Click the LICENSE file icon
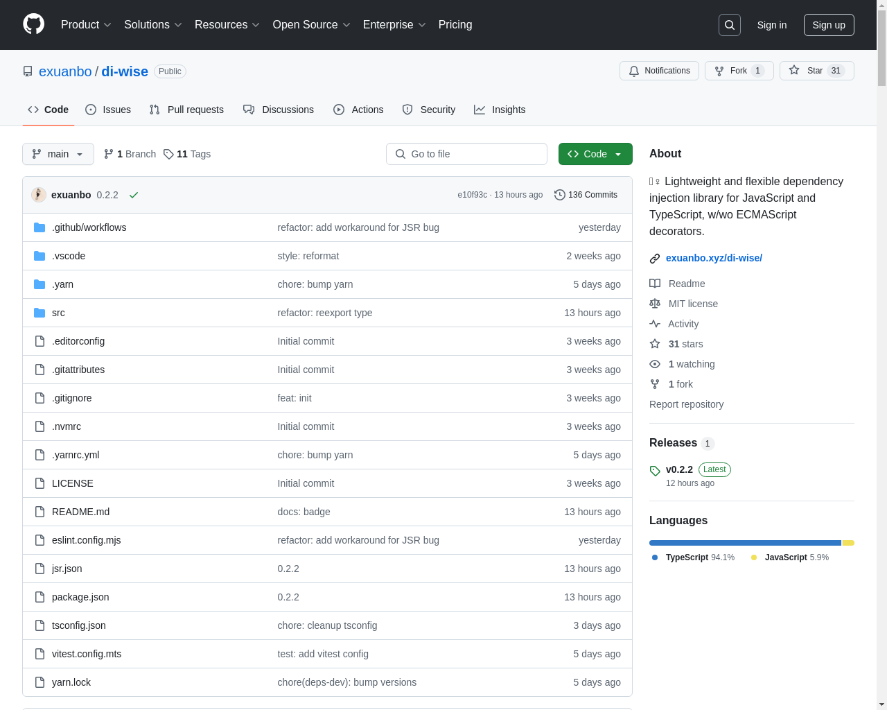This screenshot has width=887, height=710. [39, 483]
